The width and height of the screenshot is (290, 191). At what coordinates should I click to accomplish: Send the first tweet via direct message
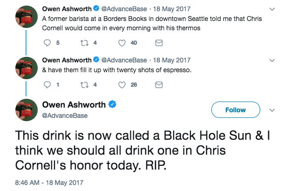click(158, 43)
